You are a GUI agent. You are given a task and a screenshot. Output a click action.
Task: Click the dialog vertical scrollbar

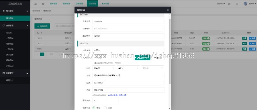click(x=169, y=52)
